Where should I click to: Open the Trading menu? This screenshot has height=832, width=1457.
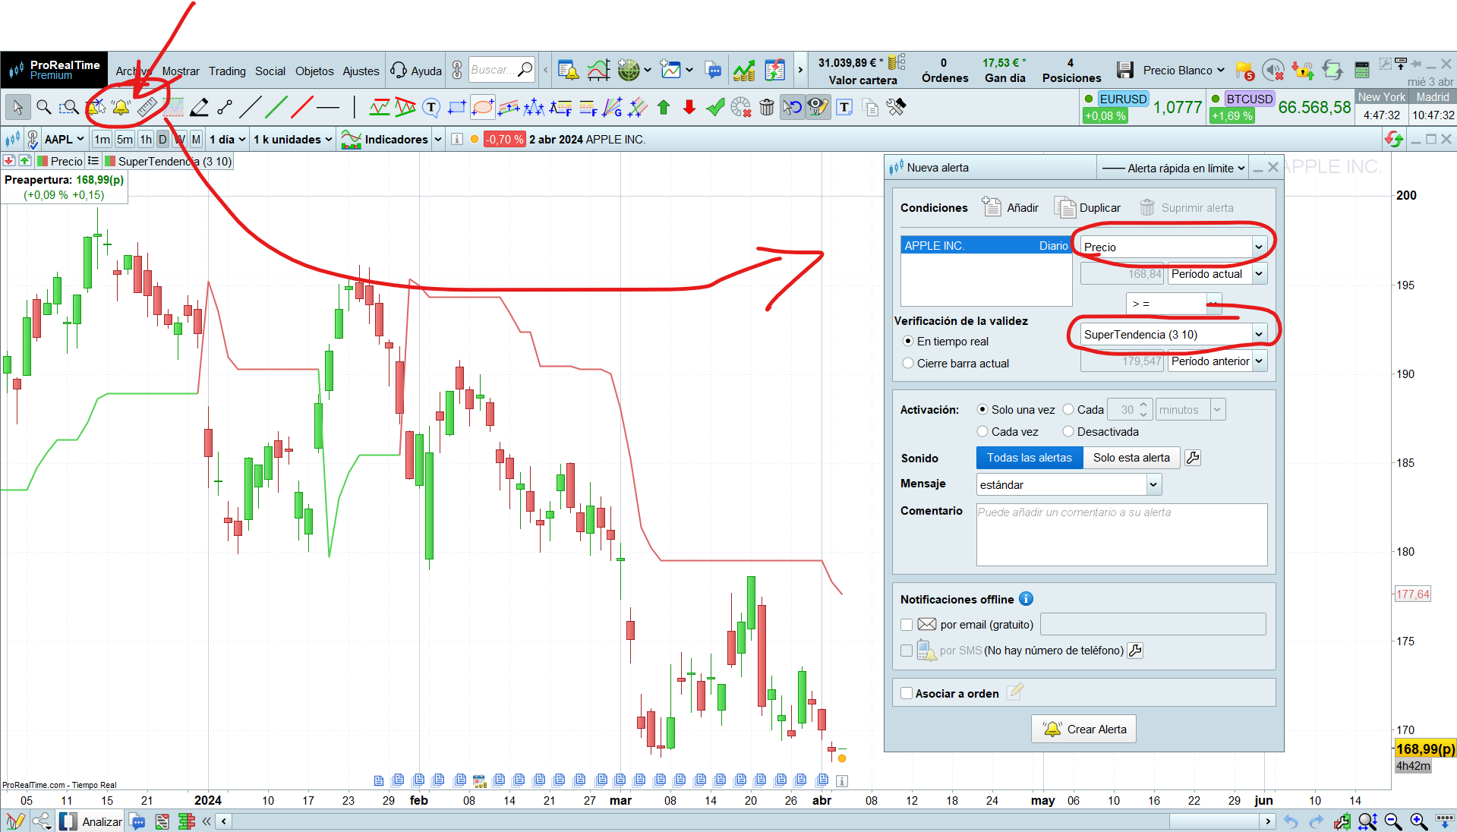(x=227, y=71)
